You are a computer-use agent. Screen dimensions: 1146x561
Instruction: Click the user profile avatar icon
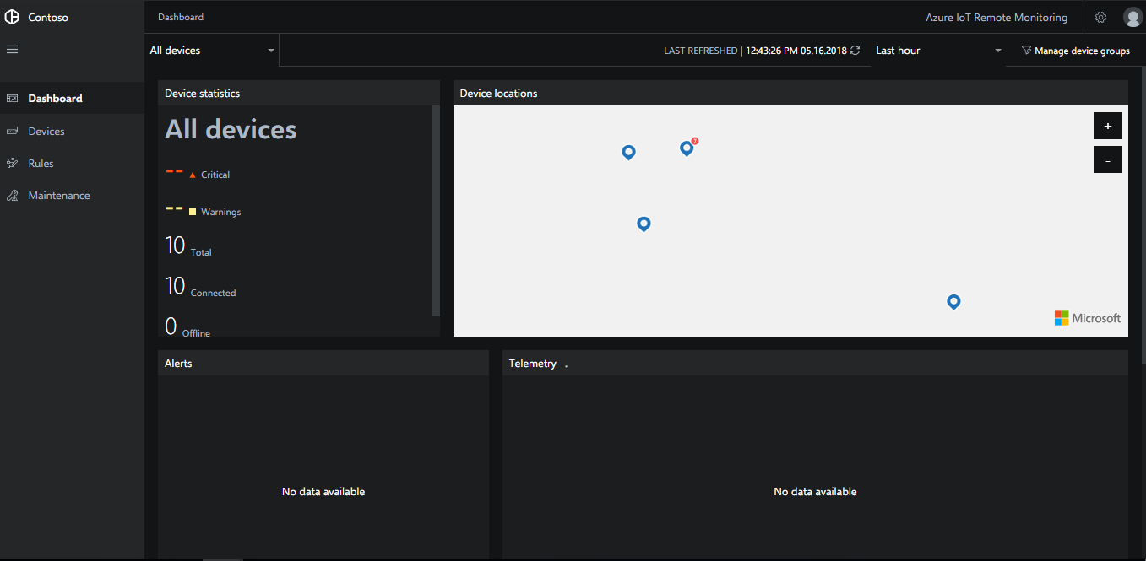pyautogui.click(x=1132, y=17)
